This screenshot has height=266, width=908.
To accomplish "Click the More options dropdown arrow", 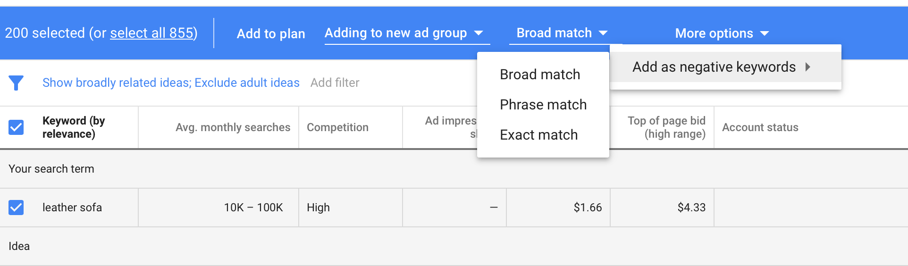I will (765, 33).
